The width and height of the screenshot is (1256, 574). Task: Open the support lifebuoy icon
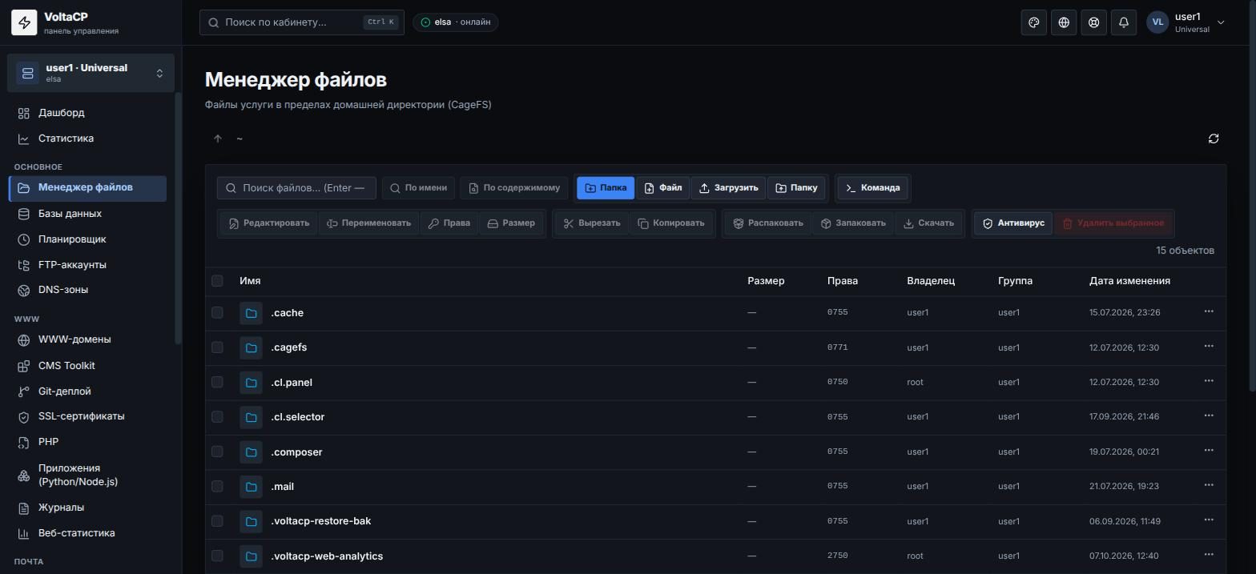[x=1093, y=22]
